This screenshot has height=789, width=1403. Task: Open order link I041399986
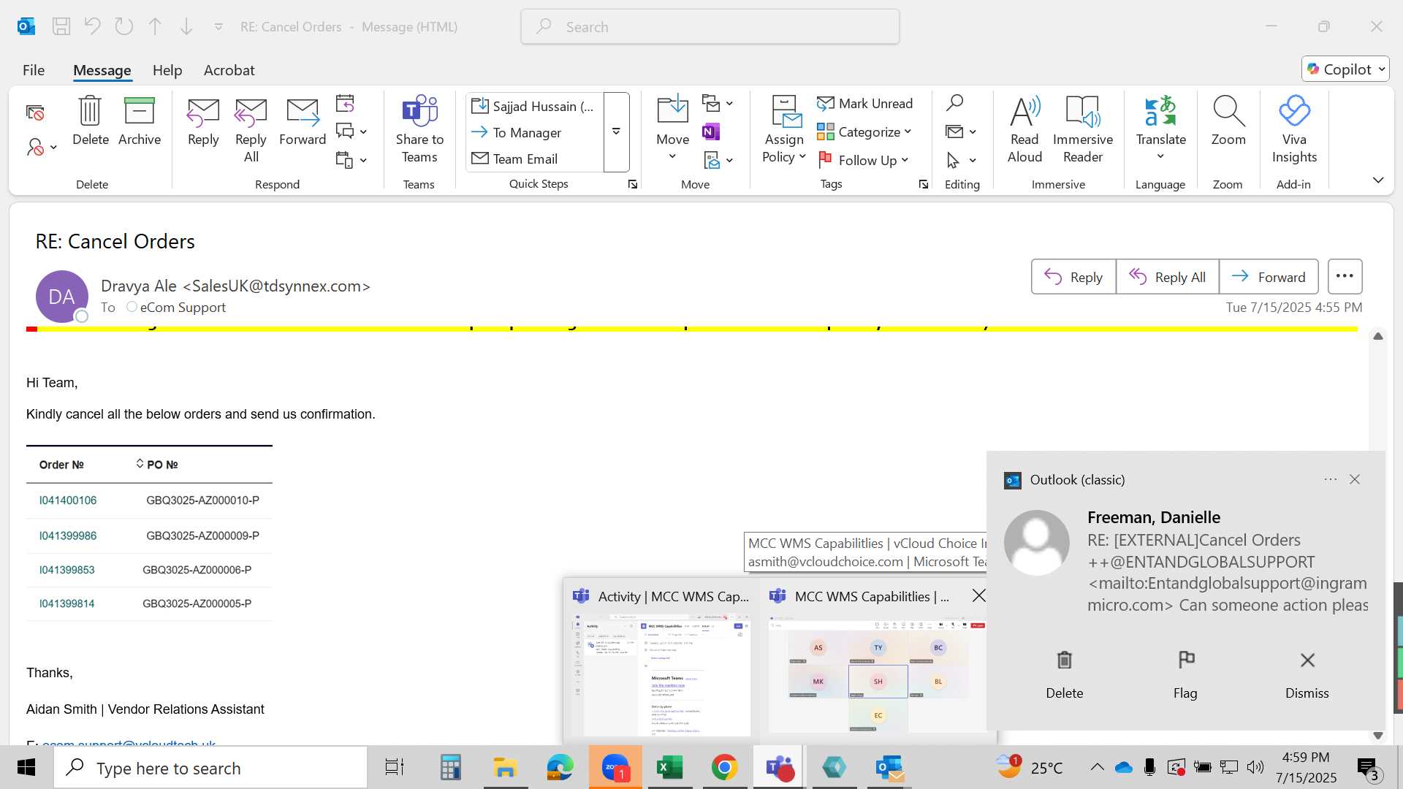68,535
